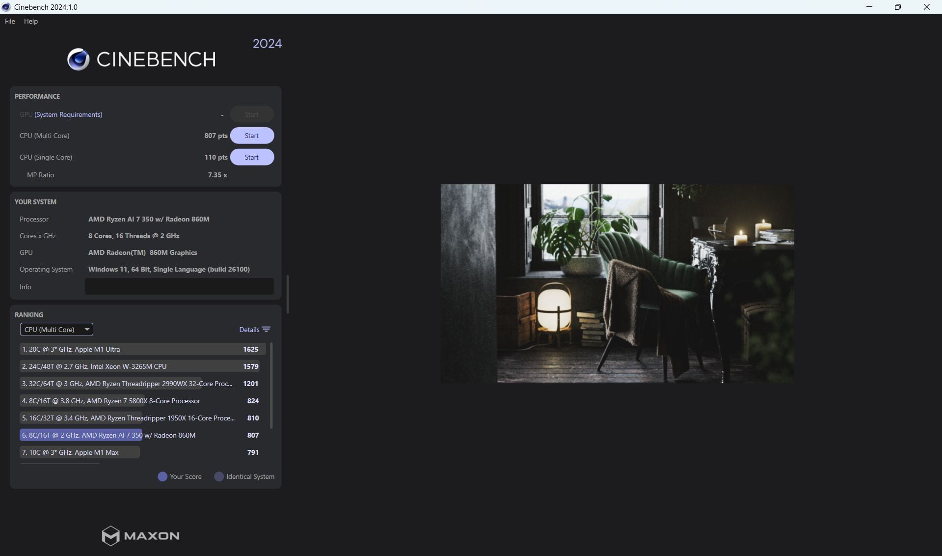Click the left panel vertical scrollbar

pyautogui.click(x=288, y=294)
